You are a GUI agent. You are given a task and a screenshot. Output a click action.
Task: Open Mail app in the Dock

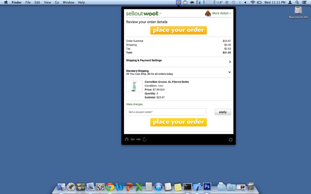[x=91, y=187]
